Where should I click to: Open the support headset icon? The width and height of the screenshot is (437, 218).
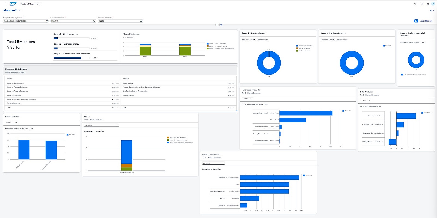tap(421, 4)
